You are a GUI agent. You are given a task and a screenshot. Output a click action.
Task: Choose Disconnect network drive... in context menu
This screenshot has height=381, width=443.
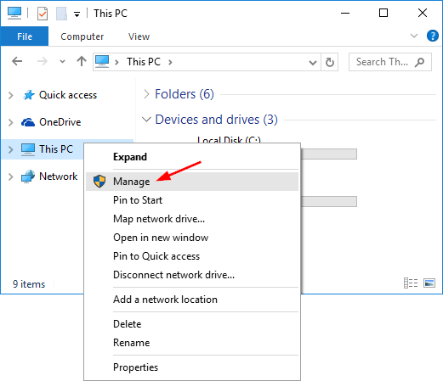click(192, 275)
